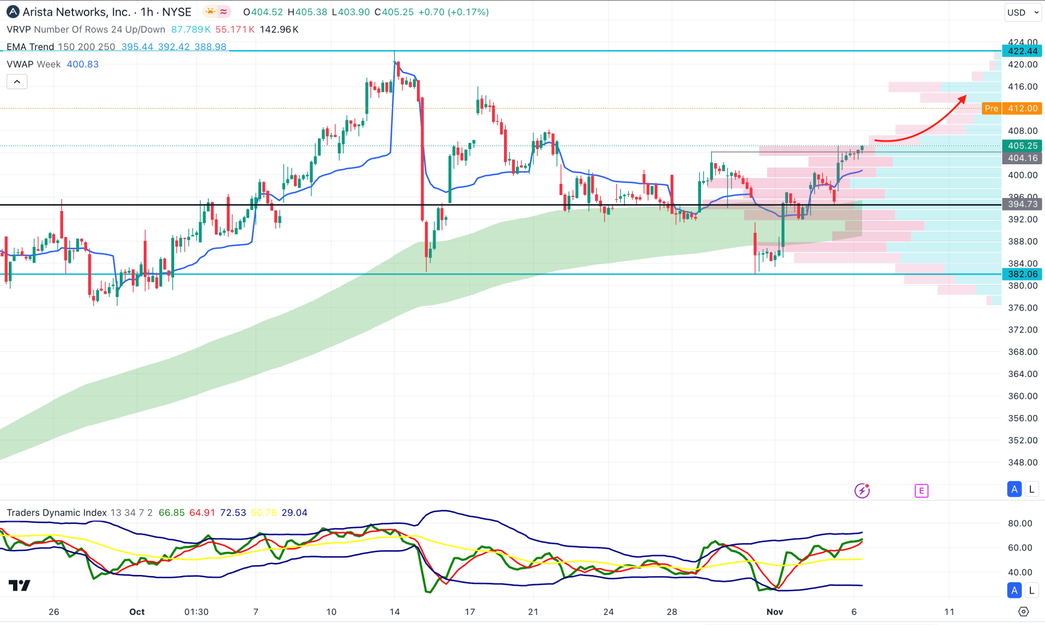Toggle auto scale A on indicator pane

[1015, 590]
